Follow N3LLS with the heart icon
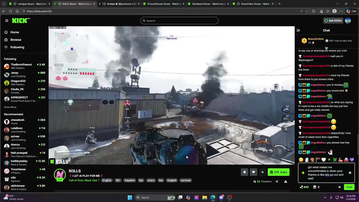Viewport: 359px width, 202px height. [253, 172]
